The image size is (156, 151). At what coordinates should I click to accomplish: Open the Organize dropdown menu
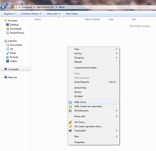coord(10,14)
